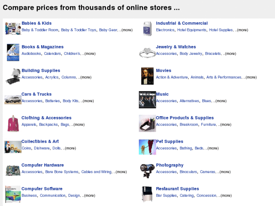Open the Industrial & Commercial category
This screenshot has width=275, height=206.
click(182, 23)
